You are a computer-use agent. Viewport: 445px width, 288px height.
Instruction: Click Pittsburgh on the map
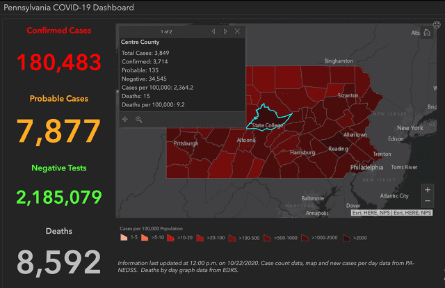point(186,143)
